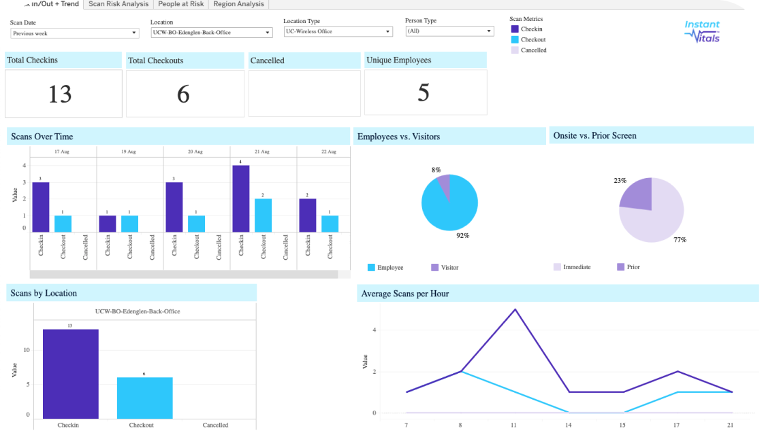Click hour 21 on the Average Scans axis

[731, 426]
